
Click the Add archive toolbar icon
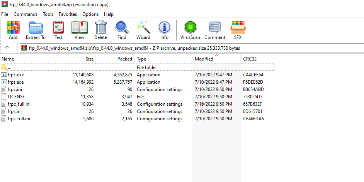point(13,27)
